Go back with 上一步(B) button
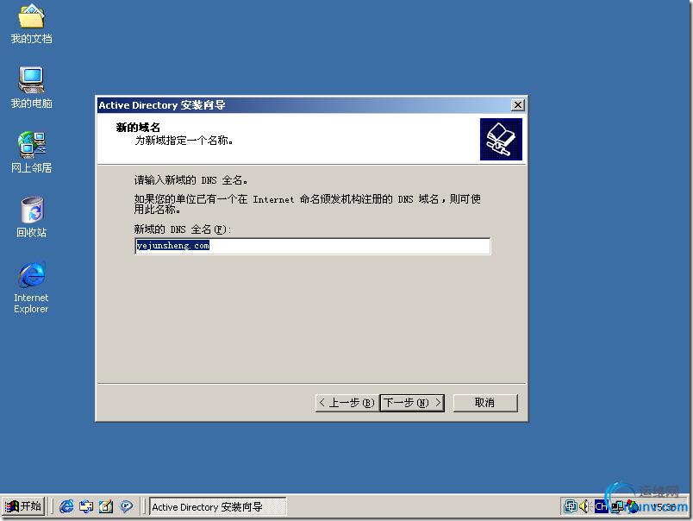 pos(347,403)
